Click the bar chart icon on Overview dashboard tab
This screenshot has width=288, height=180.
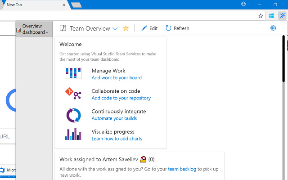(18, 30)
